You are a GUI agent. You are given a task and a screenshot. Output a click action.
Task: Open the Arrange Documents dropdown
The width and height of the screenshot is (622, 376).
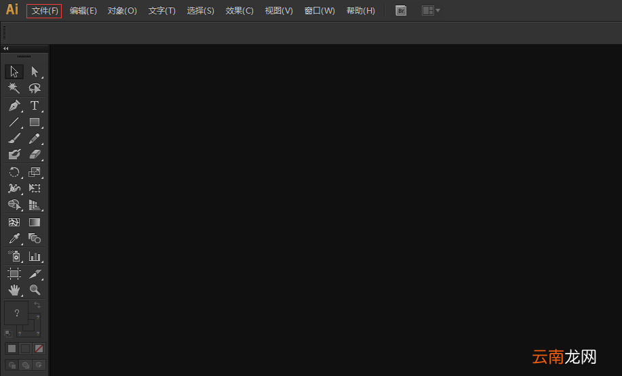coord(431,11)
